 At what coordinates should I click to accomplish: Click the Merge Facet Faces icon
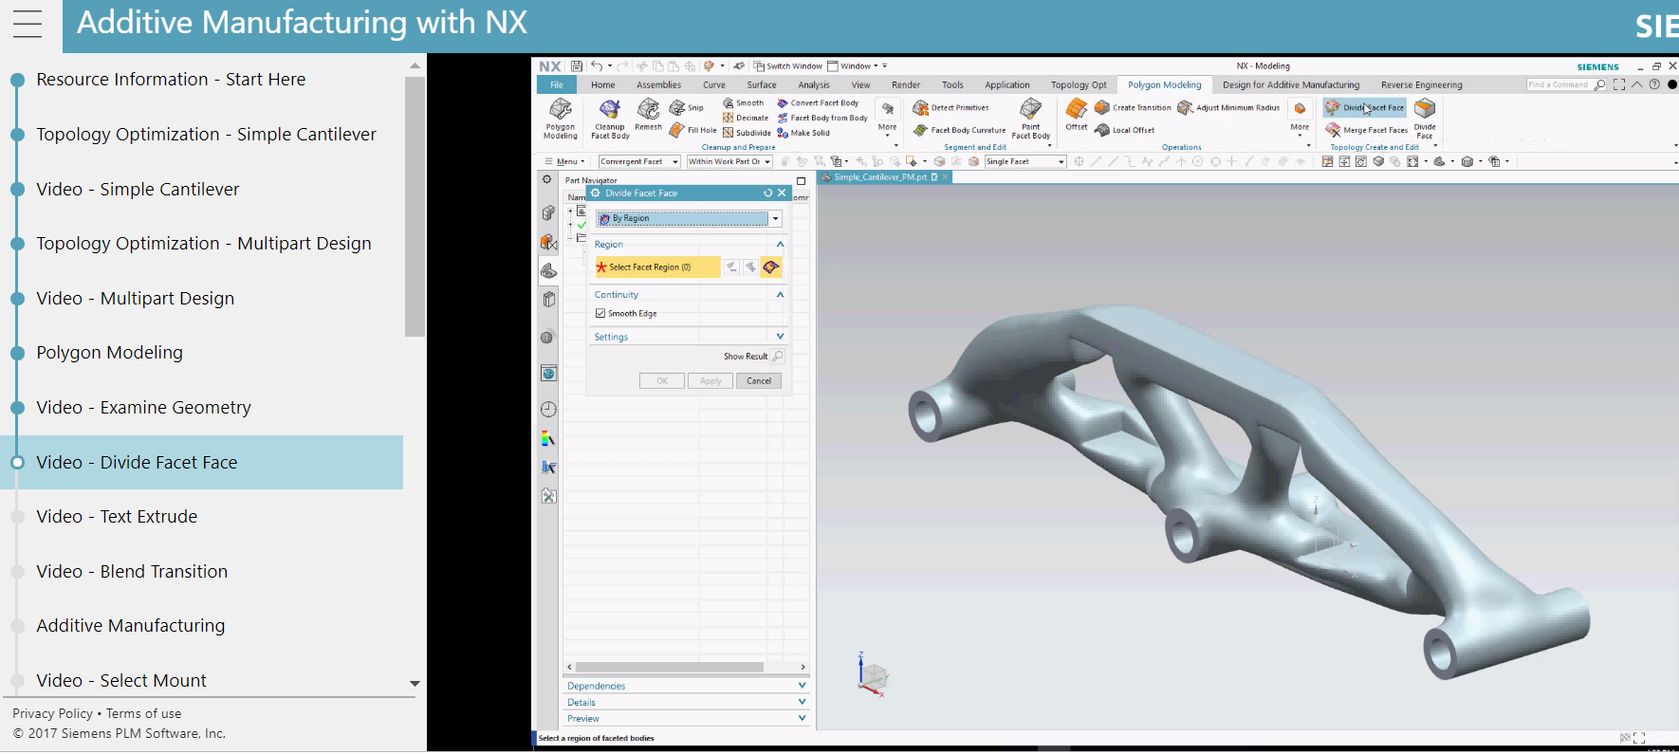tap(1367, 130)
